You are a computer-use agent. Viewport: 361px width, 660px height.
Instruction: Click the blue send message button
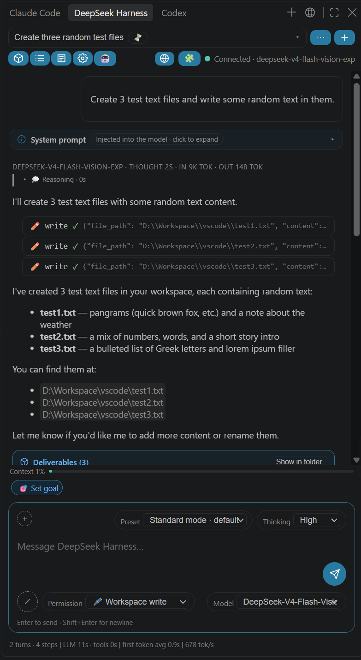click(x=334, y=574)
